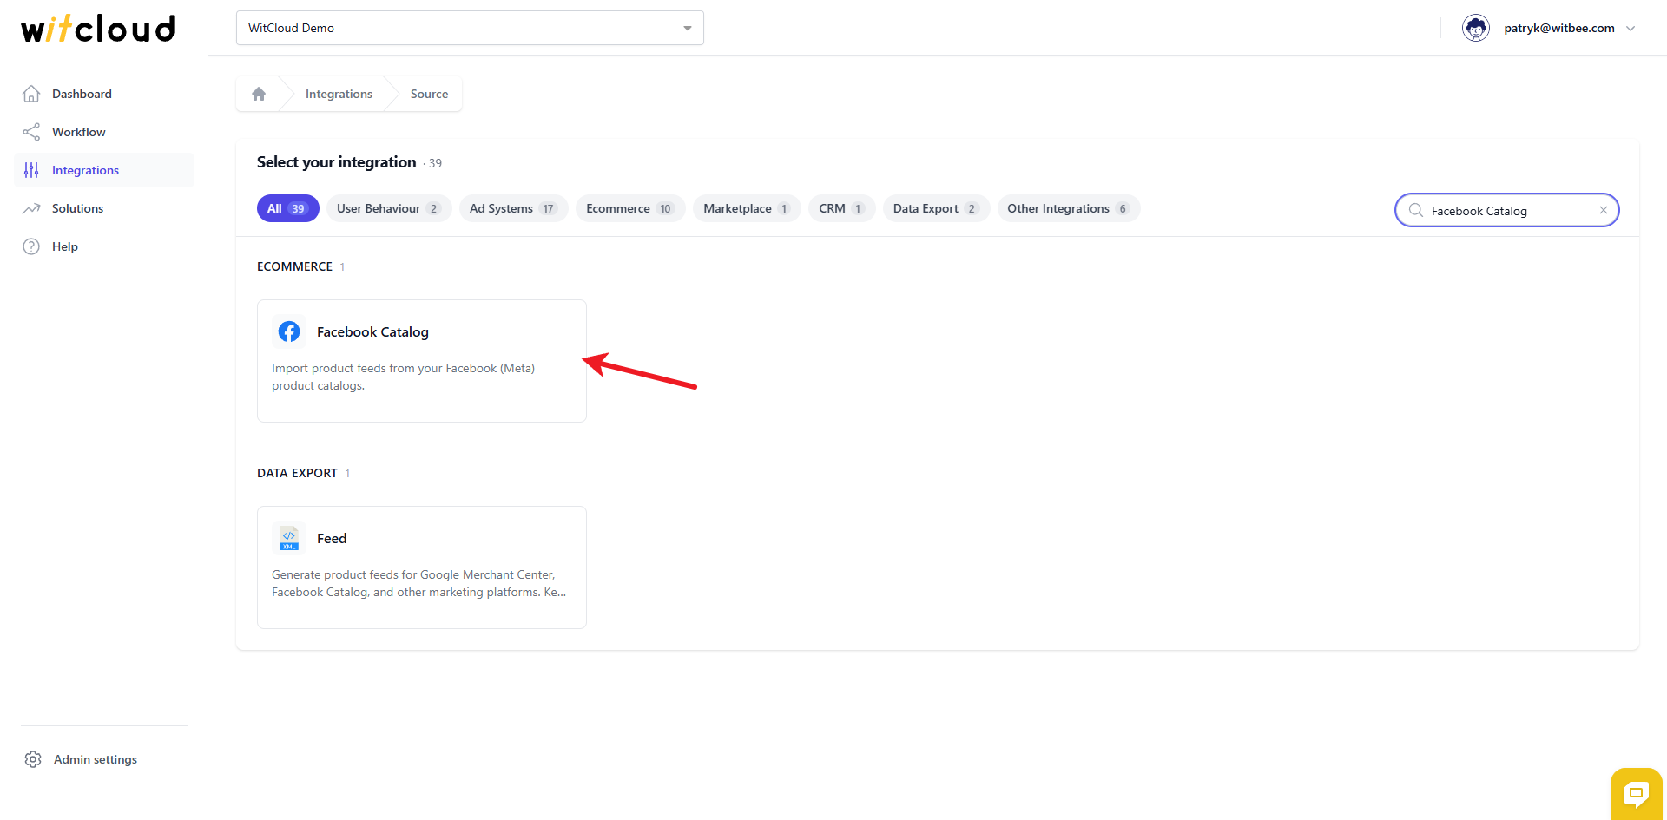Click the DATA EXPORT section heading

(x=297, y=473)
